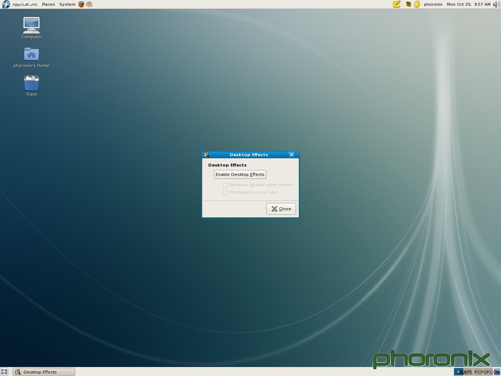Select the Trash desktop icon
Image resolution: width=501 pixels, height=376 pixels.
pos(31,86)
